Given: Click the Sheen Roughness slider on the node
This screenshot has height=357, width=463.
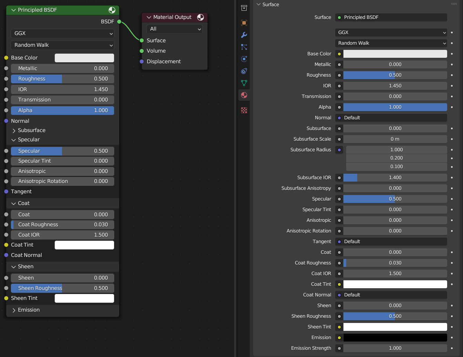Looking at the screenshot, I should [x=62, y=288].
